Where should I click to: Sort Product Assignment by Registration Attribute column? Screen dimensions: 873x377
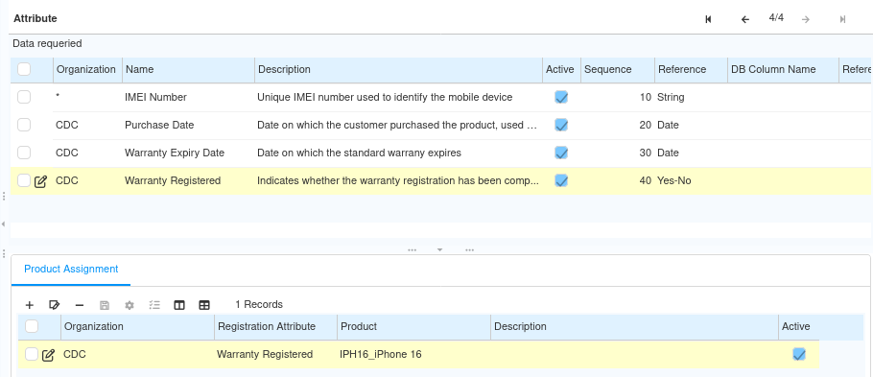[275, 327]
